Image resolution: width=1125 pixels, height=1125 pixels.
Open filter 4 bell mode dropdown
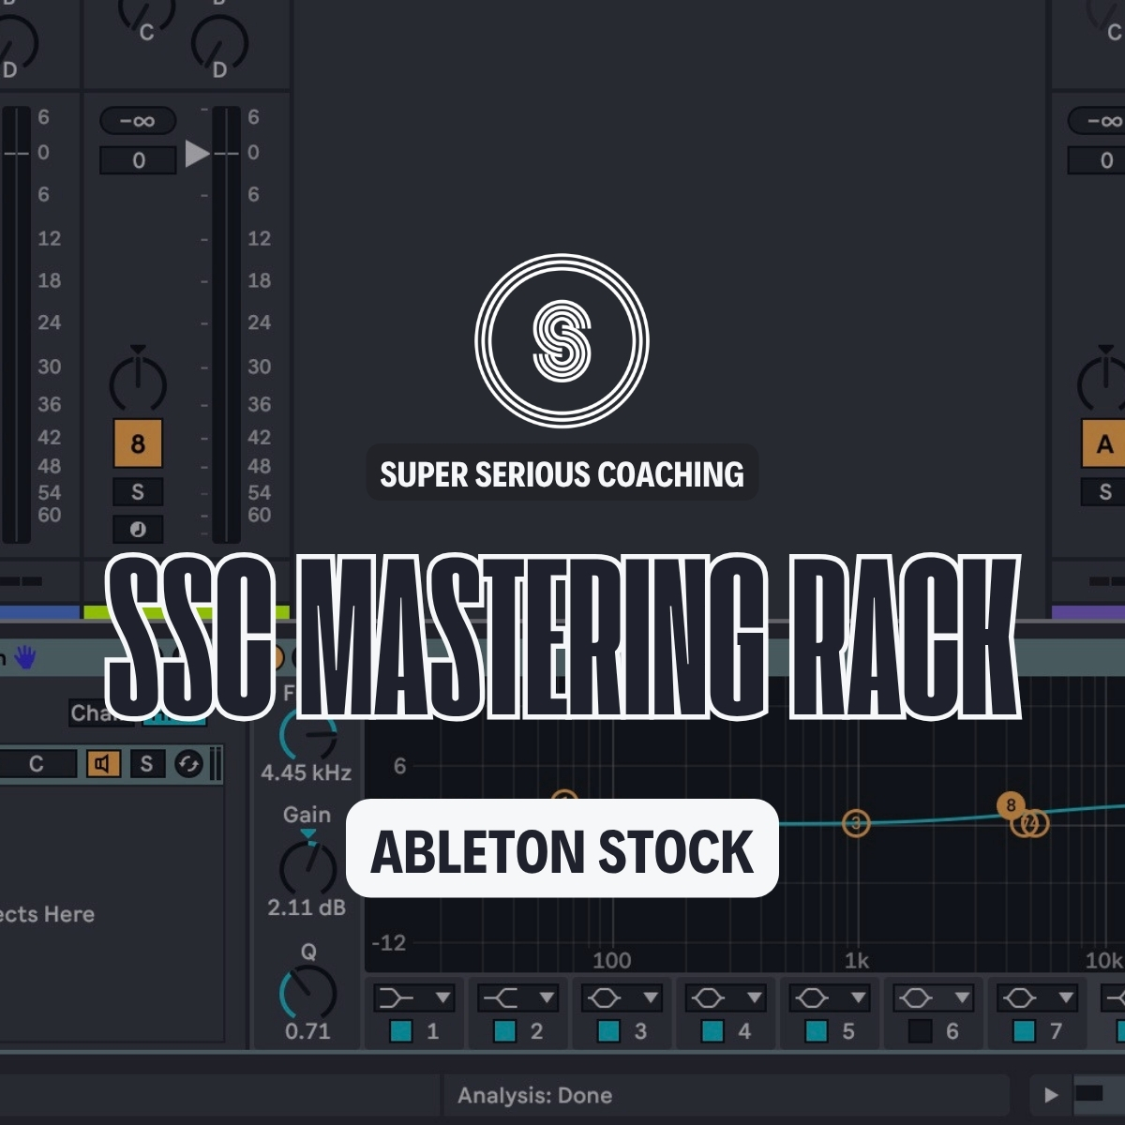pyautogui.click(x=726, y=997)
